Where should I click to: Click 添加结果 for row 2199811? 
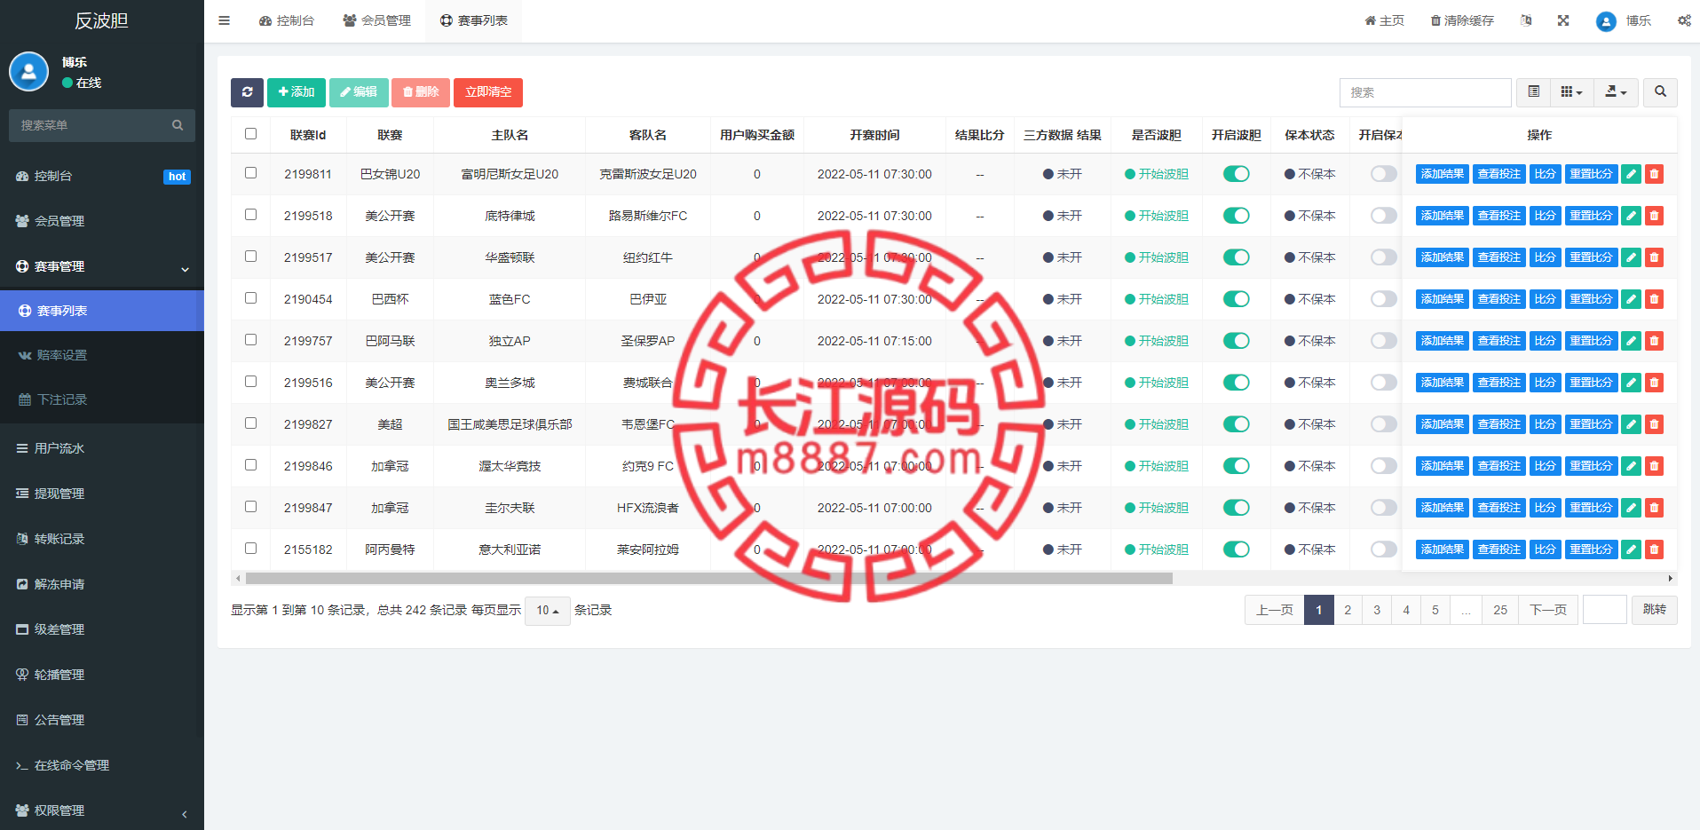click(1442, 174)
